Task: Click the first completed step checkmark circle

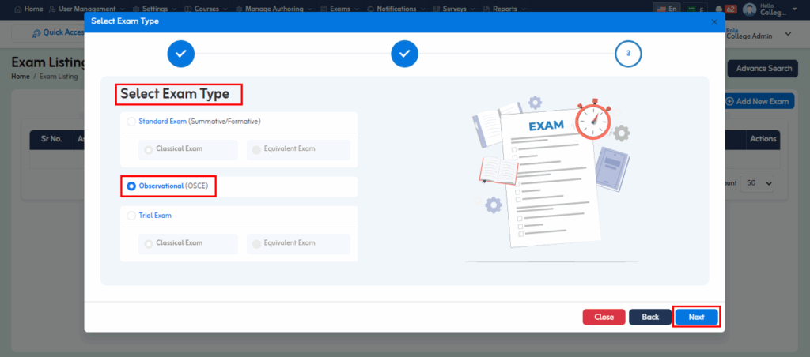Action: (180, 54)
